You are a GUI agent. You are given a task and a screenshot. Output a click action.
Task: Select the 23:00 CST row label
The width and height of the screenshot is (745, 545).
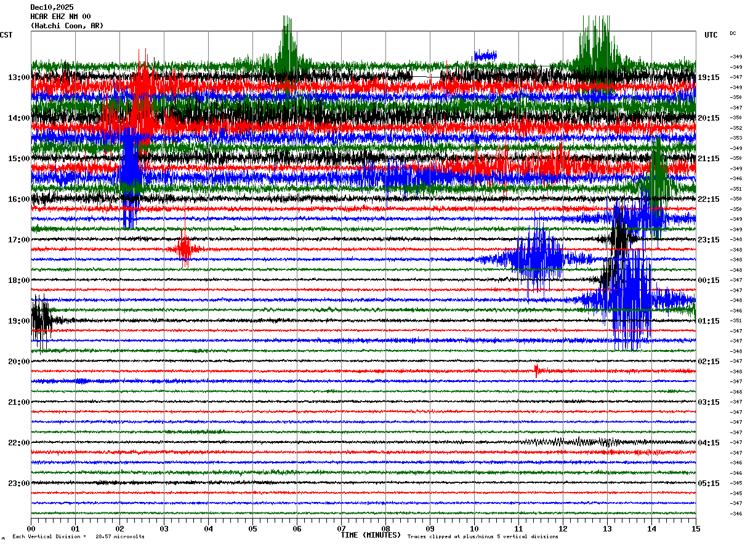[18, 483]
